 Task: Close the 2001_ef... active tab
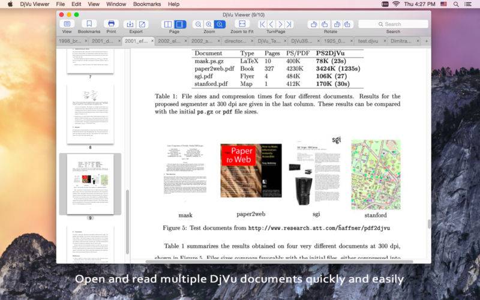(x=152, y=41)
